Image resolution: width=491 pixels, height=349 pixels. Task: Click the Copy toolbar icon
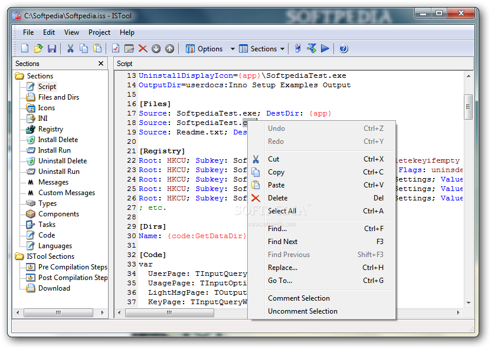point(84,48)
